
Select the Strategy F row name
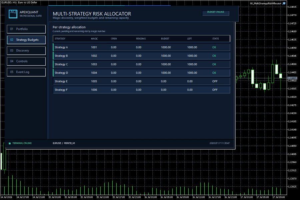61,90
